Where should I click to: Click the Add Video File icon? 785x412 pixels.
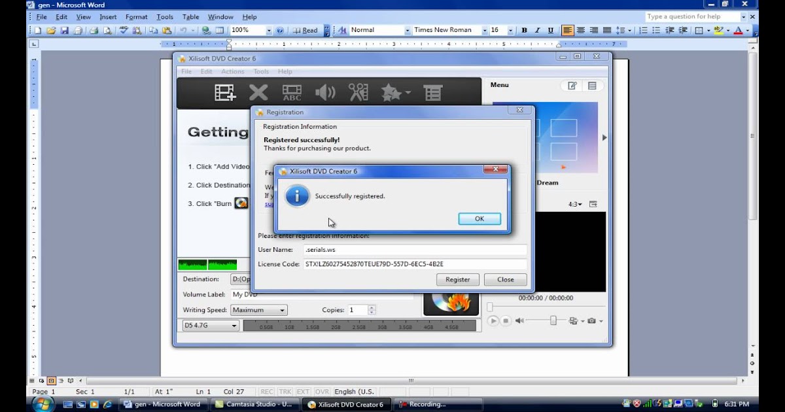[x=225, y=93]
